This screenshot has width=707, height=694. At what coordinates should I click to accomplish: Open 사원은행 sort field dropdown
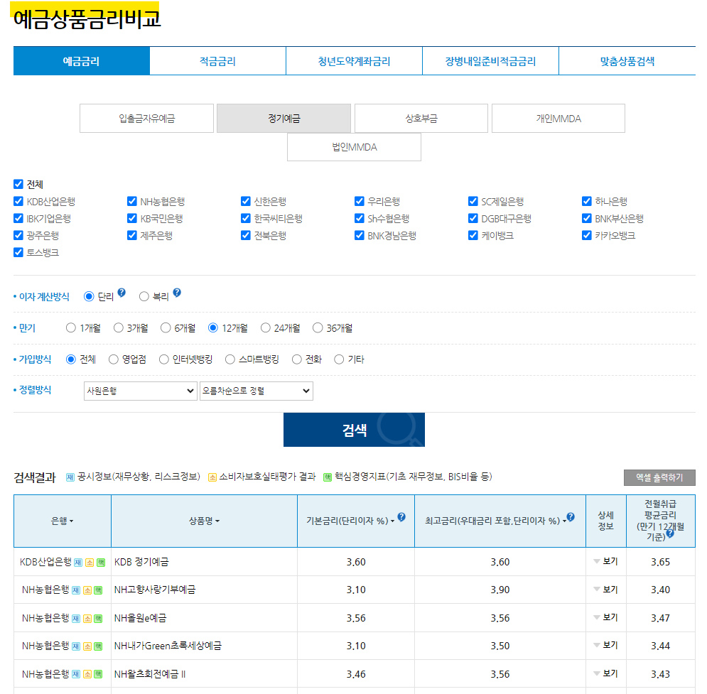(x=140, y=391)
